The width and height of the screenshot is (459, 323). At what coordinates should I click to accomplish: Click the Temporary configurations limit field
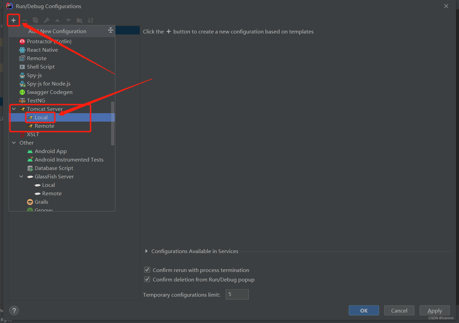coord(237,294)
